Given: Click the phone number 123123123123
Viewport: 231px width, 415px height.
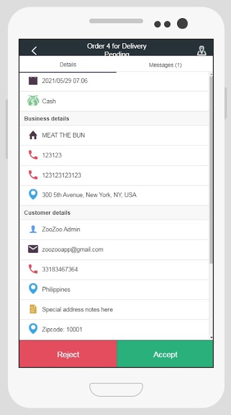Looking at the screenshot, I should click(x=62, y=175).
